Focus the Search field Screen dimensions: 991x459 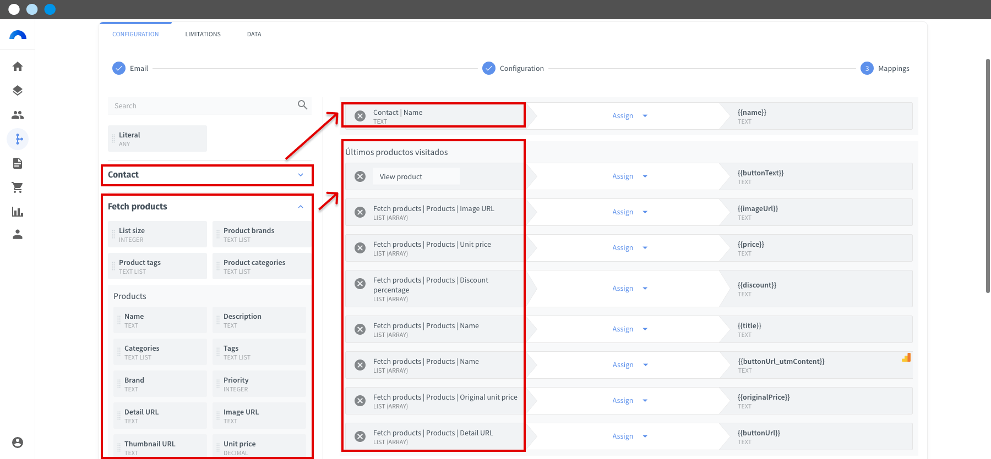210,106
